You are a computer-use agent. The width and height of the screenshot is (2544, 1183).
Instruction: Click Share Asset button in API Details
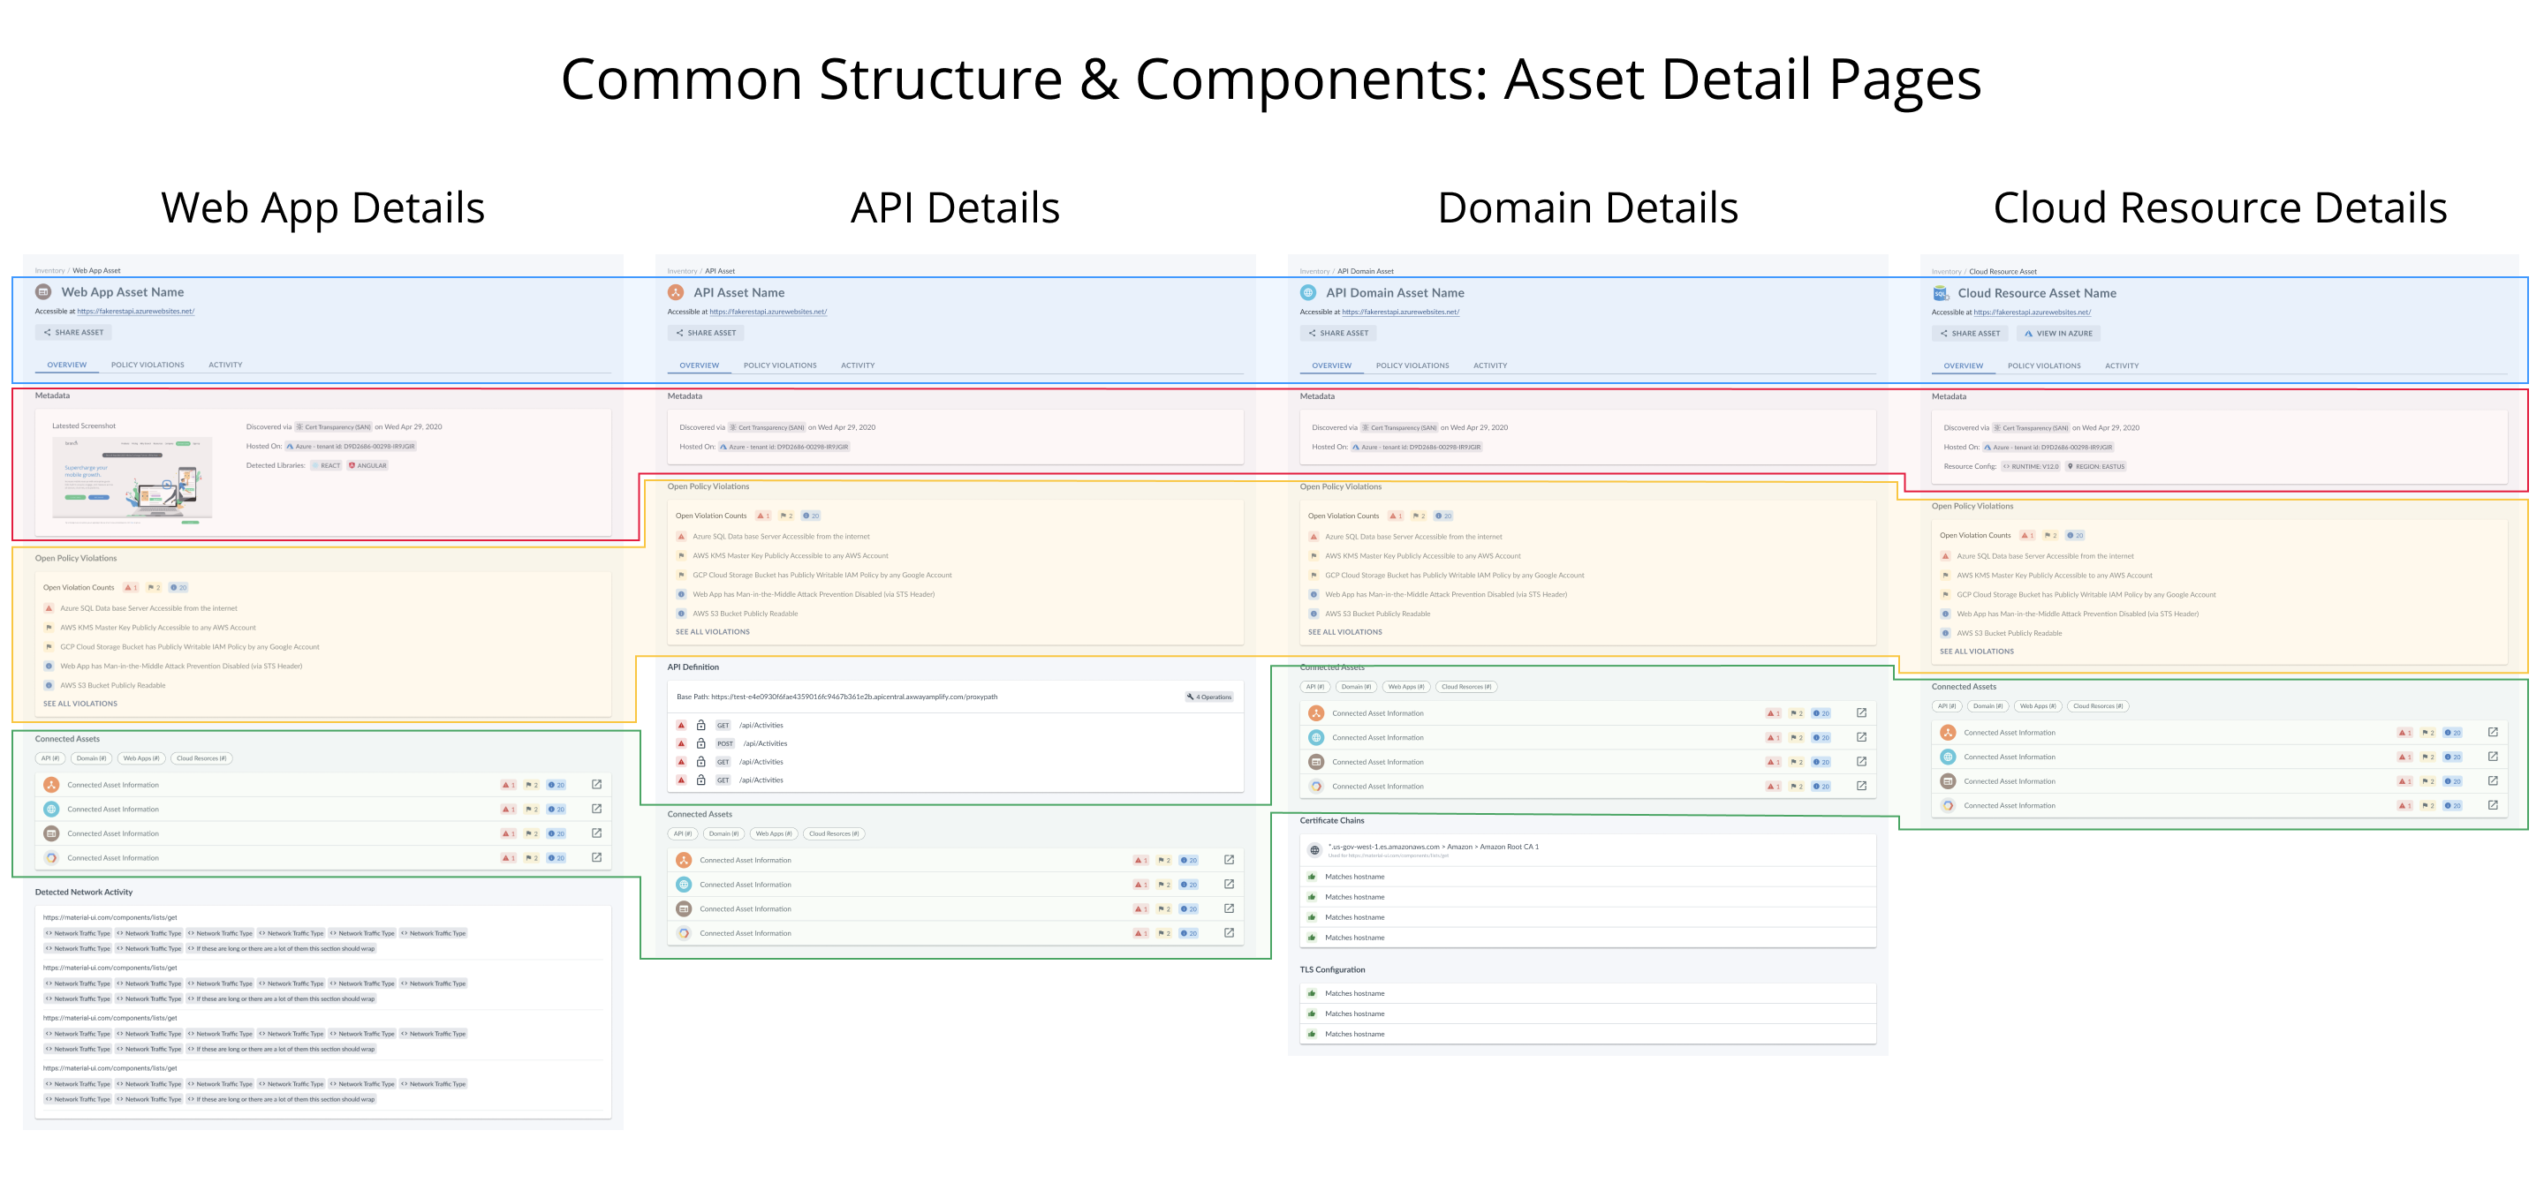[x=706, y=333]
